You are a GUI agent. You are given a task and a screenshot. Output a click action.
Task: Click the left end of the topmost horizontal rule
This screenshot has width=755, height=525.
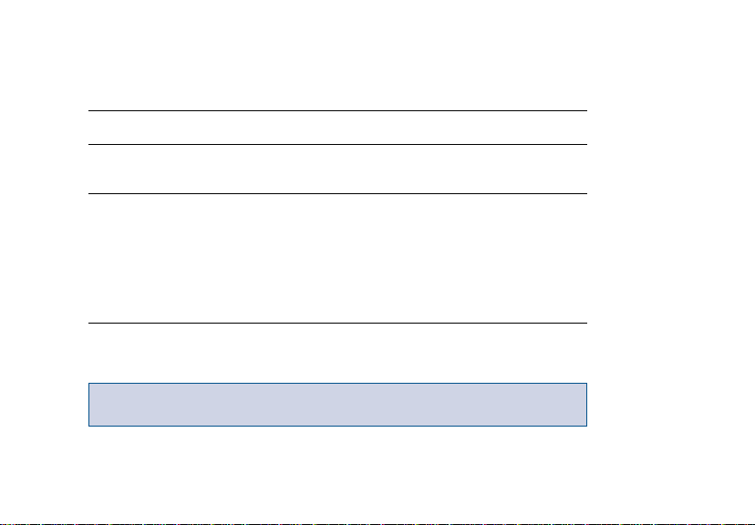tap(90, 110)
